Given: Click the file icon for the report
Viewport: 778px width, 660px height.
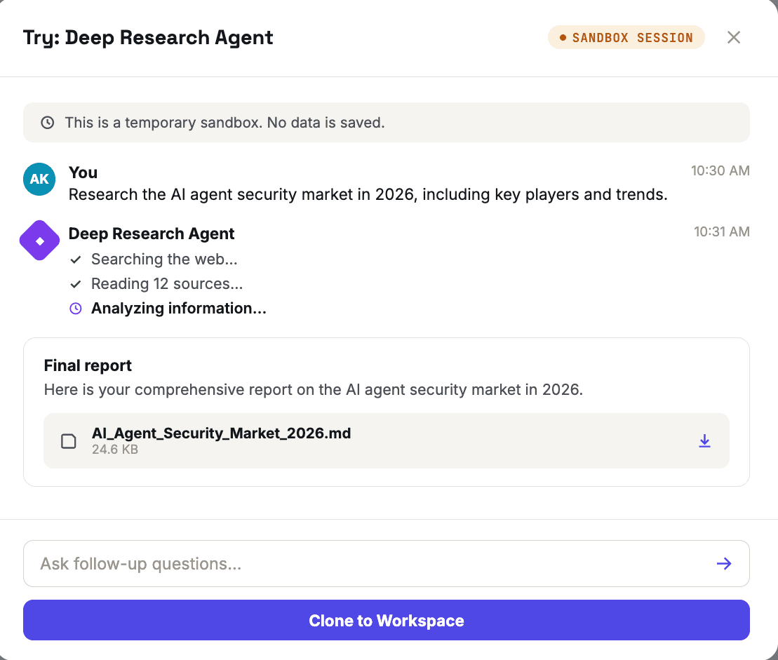Looking at the screenshot, I should pyautogui.click(x=69, y=441).
